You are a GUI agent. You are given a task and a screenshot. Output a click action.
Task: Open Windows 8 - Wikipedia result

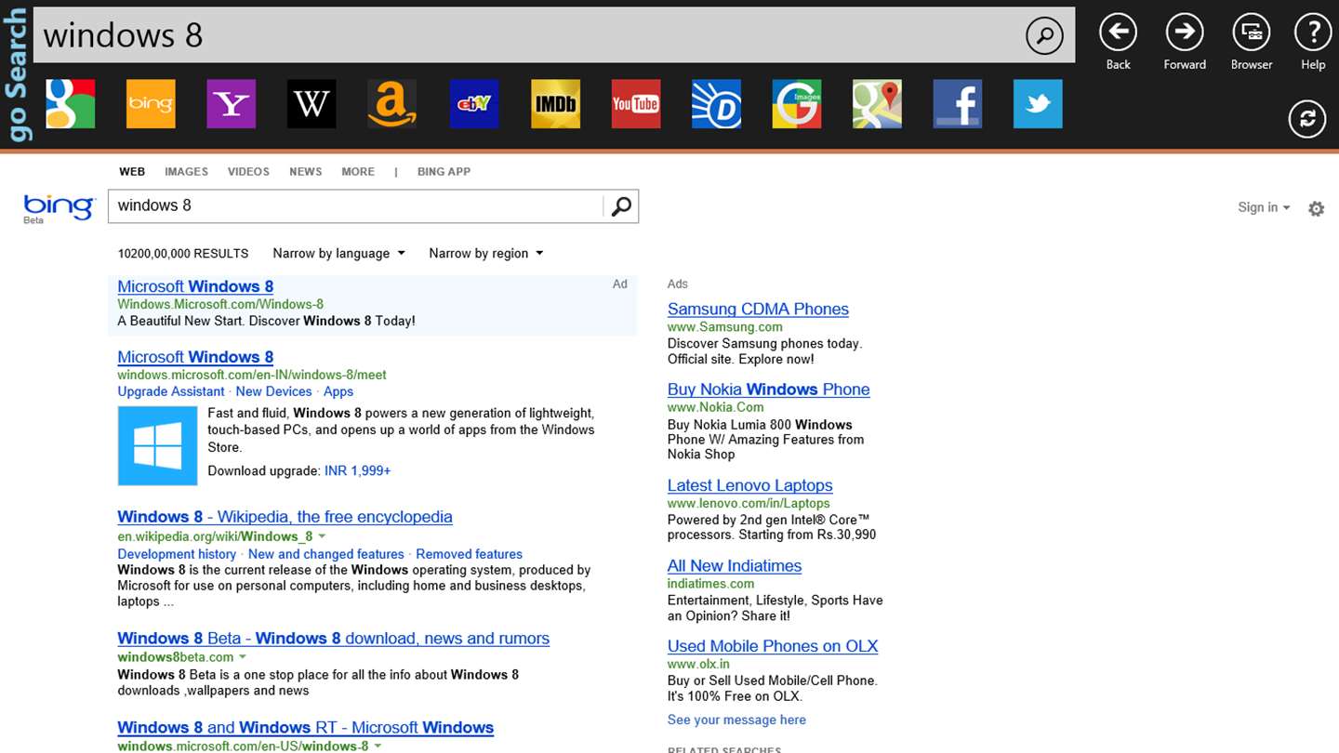285,517
